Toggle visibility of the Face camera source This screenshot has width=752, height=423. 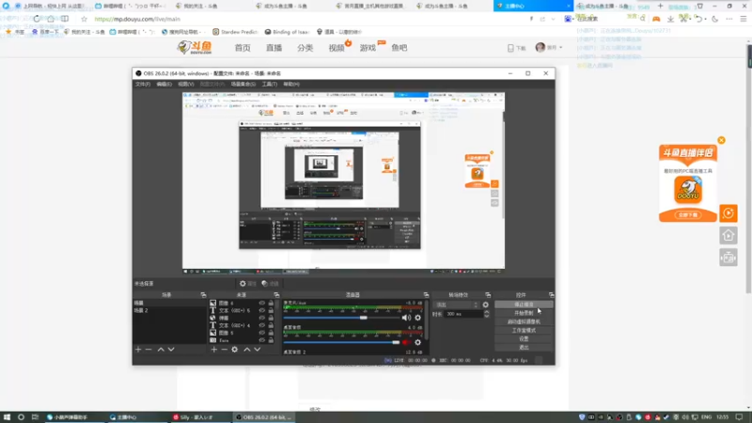[x=262, y=340]
